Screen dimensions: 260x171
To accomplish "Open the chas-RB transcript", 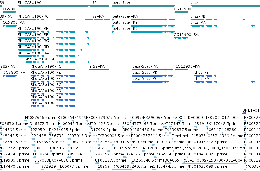I will pos(218,20).
